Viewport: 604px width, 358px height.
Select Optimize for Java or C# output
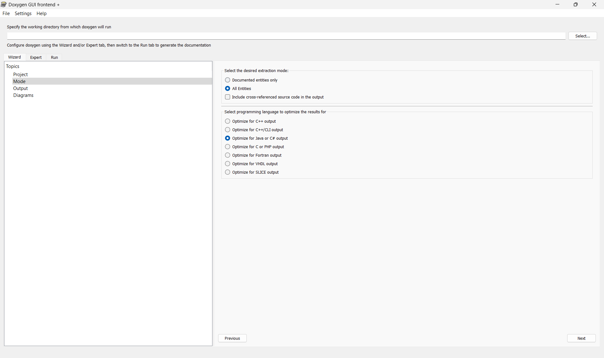pyautogui.click(x=257, y=138)
